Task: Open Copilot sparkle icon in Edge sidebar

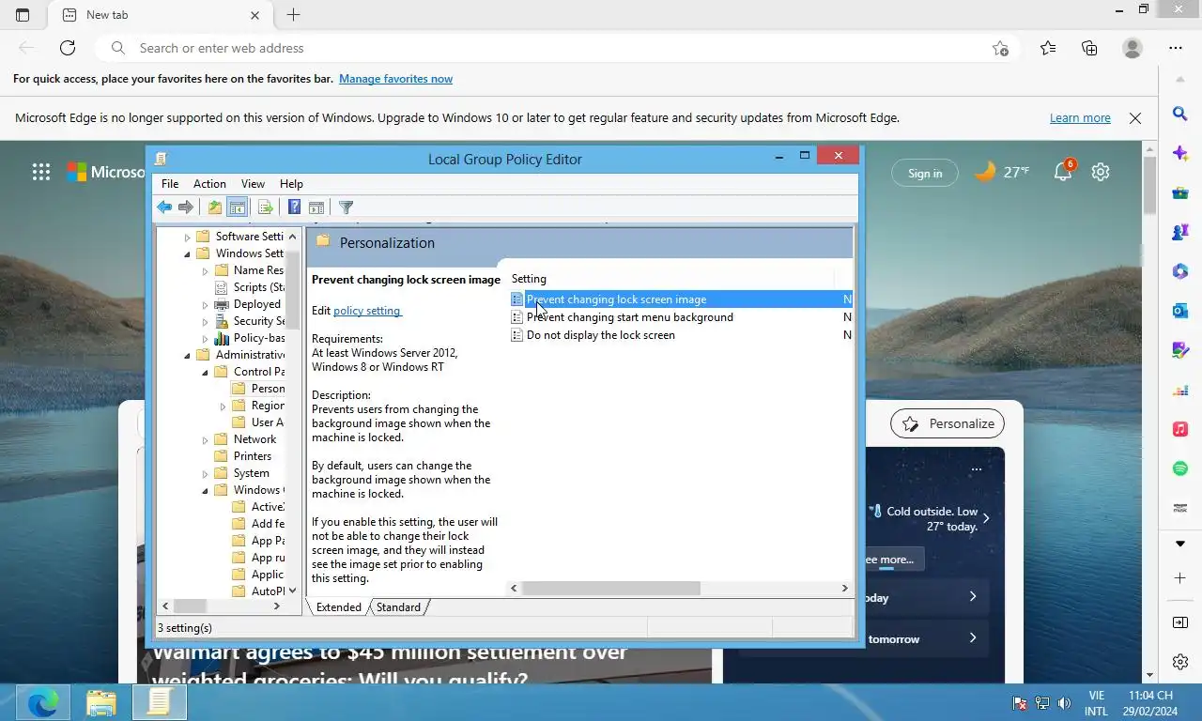Action: click(1180, 153)
